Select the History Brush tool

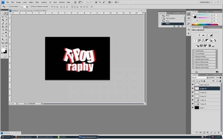6,27
